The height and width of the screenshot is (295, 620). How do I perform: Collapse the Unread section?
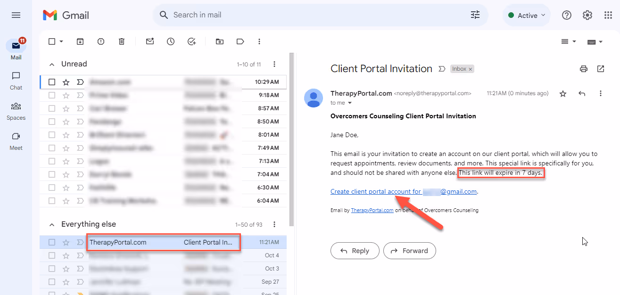coord(51,64)
